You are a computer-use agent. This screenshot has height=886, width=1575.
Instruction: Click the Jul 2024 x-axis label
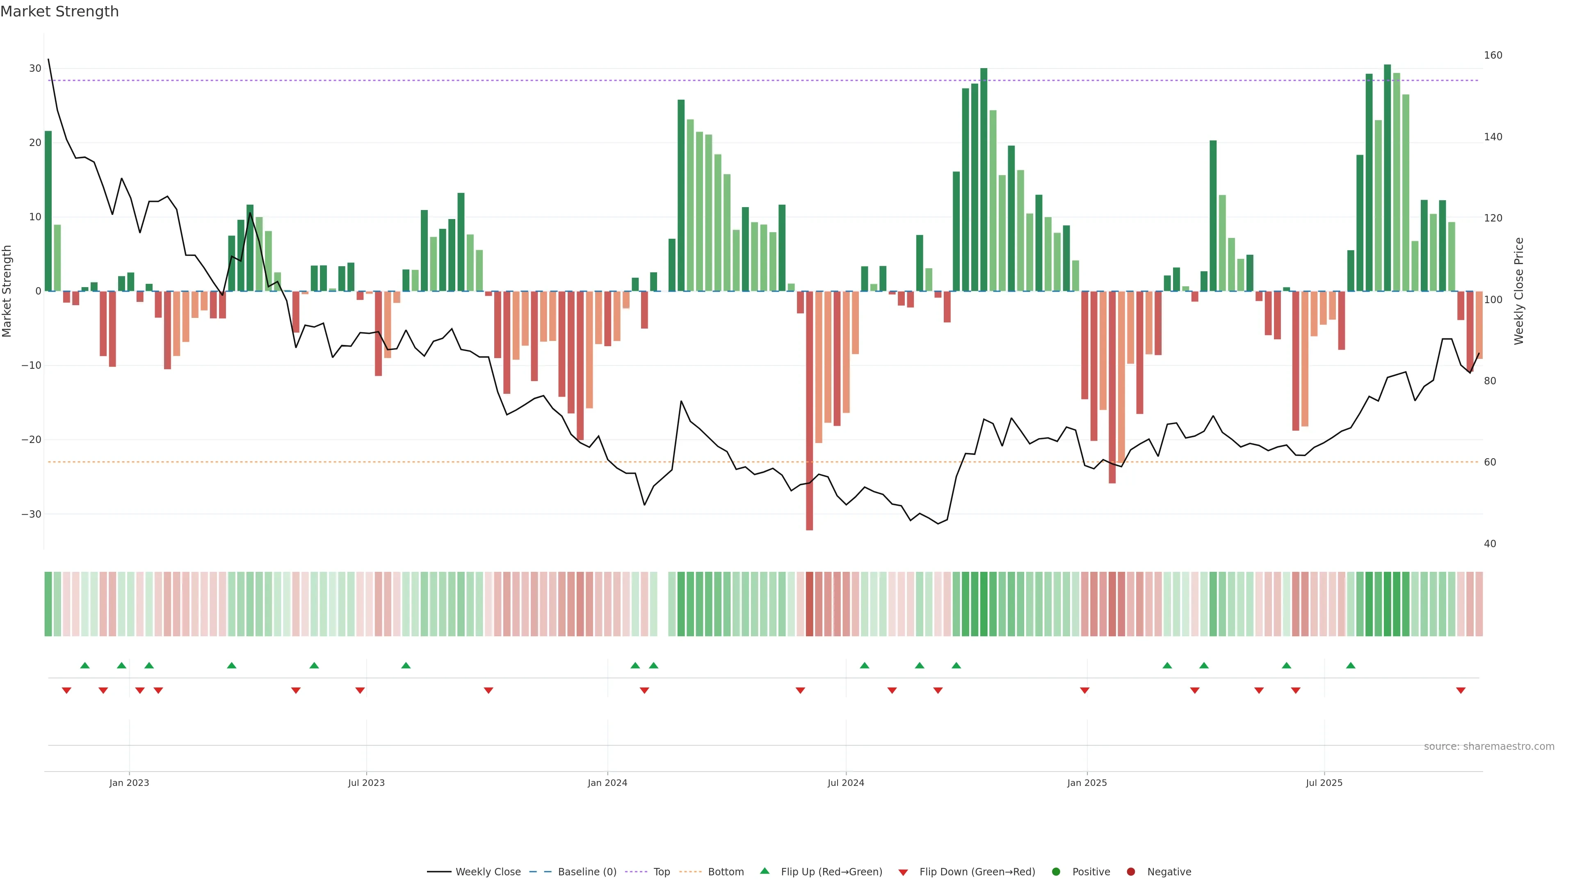click(846, 783)
